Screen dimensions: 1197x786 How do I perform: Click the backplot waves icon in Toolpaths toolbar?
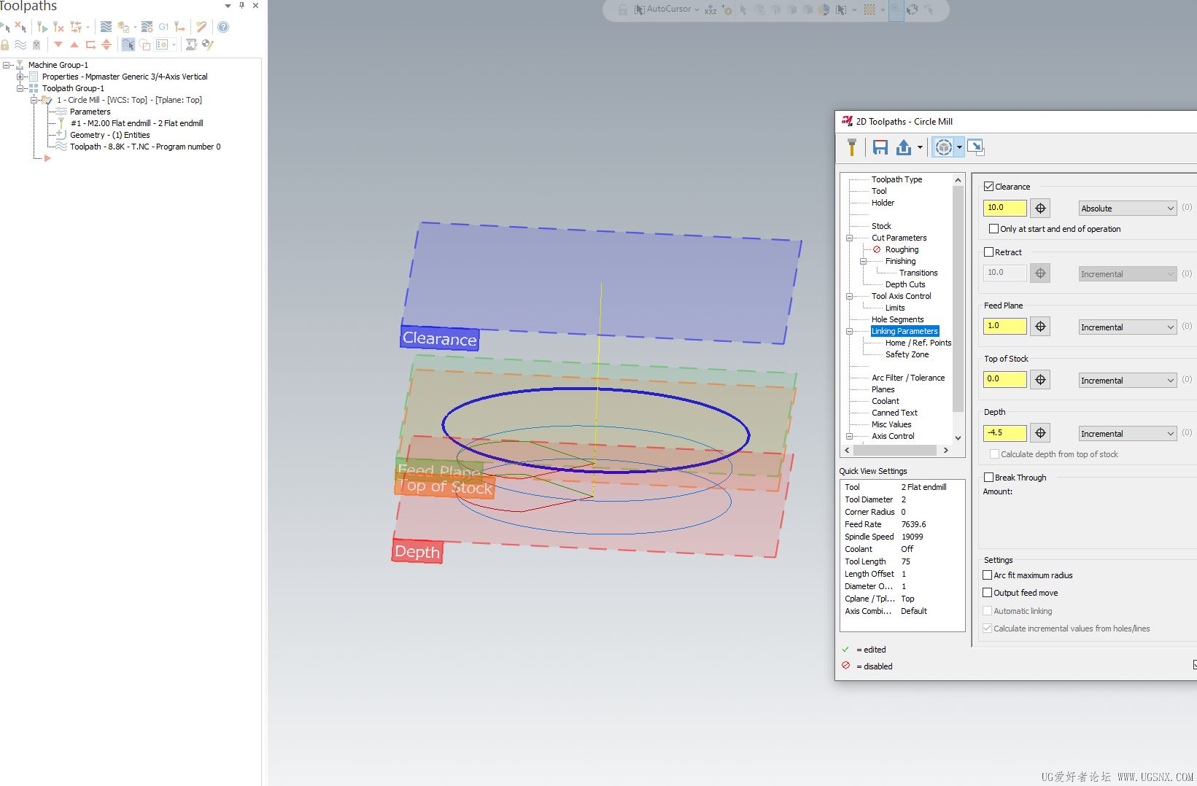(x=106, y=27)
